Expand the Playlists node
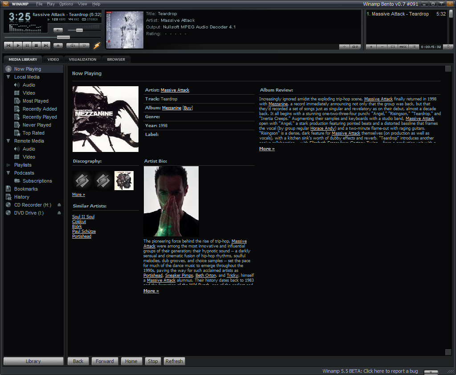The height and width of the screenshot is (375, 456). tap(8, 165)
